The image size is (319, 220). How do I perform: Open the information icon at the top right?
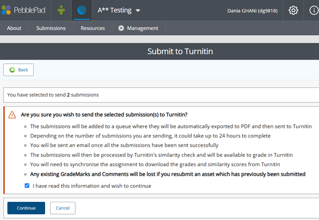(314, 10)
